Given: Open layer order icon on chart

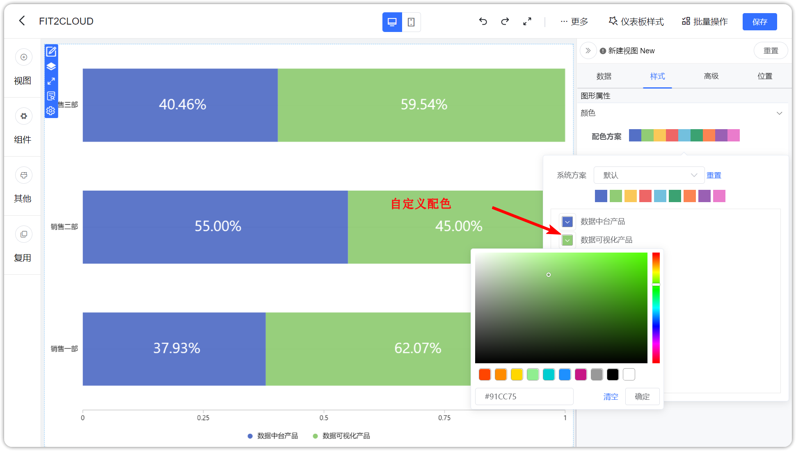Looking at the screenshot, I should (x=51, y=66).
